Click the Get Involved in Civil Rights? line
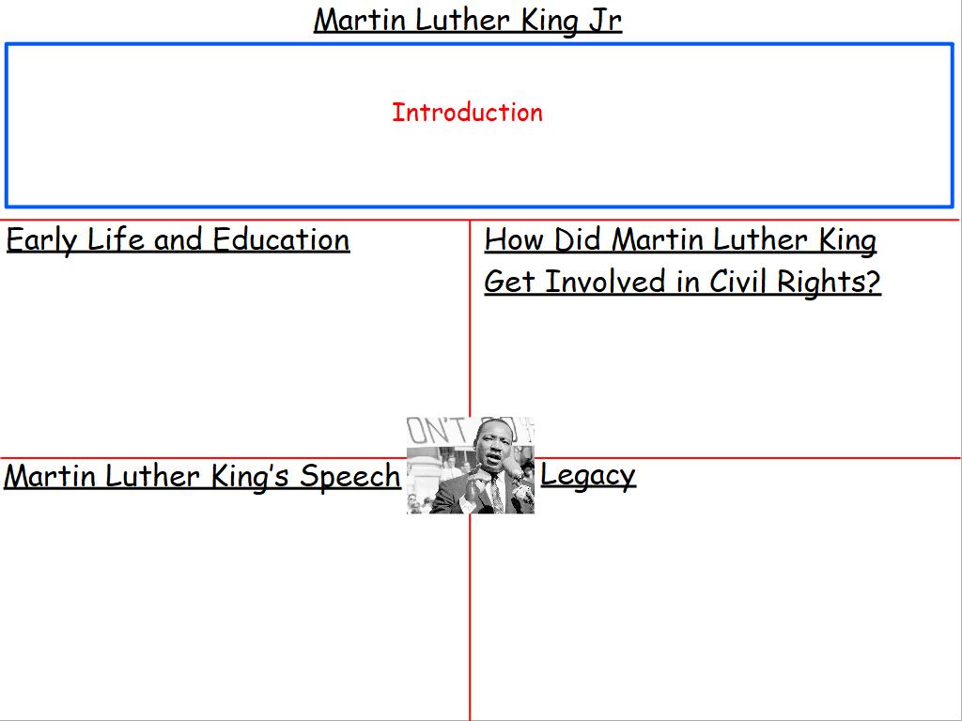The height and width of the screenshot is (721, 962). [x=682, y=282]
